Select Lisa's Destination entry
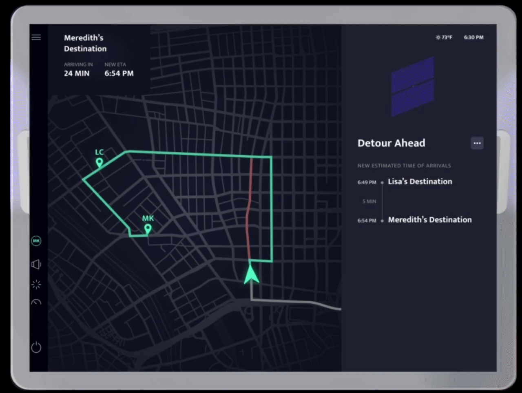 [420, 181]
